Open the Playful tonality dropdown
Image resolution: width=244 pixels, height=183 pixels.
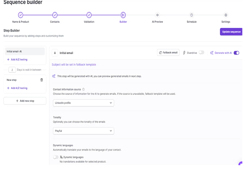pyautogui.click(x=83, y=131)
